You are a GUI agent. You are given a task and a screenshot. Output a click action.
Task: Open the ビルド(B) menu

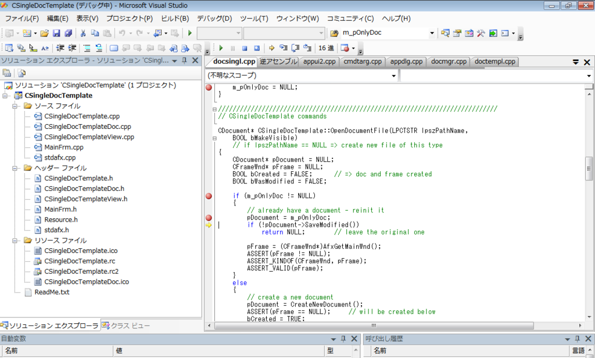point(175,19)
